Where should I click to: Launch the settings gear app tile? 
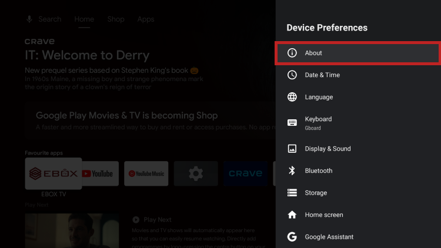pos(196,173)
